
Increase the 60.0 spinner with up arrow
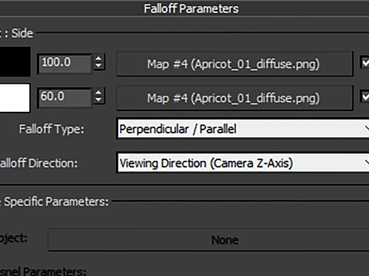point(98,92)
